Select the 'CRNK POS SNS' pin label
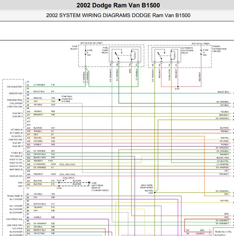 pyautogui.click(x=15, y=107)
